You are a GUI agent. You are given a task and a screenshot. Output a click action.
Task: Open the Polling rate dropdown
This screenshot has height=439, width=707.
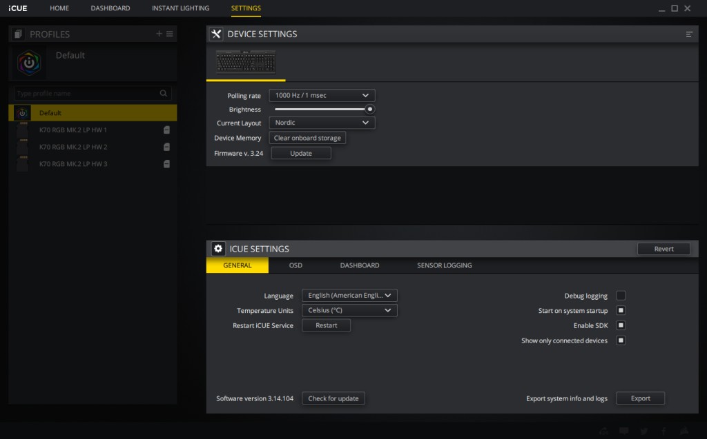(322, 96)
